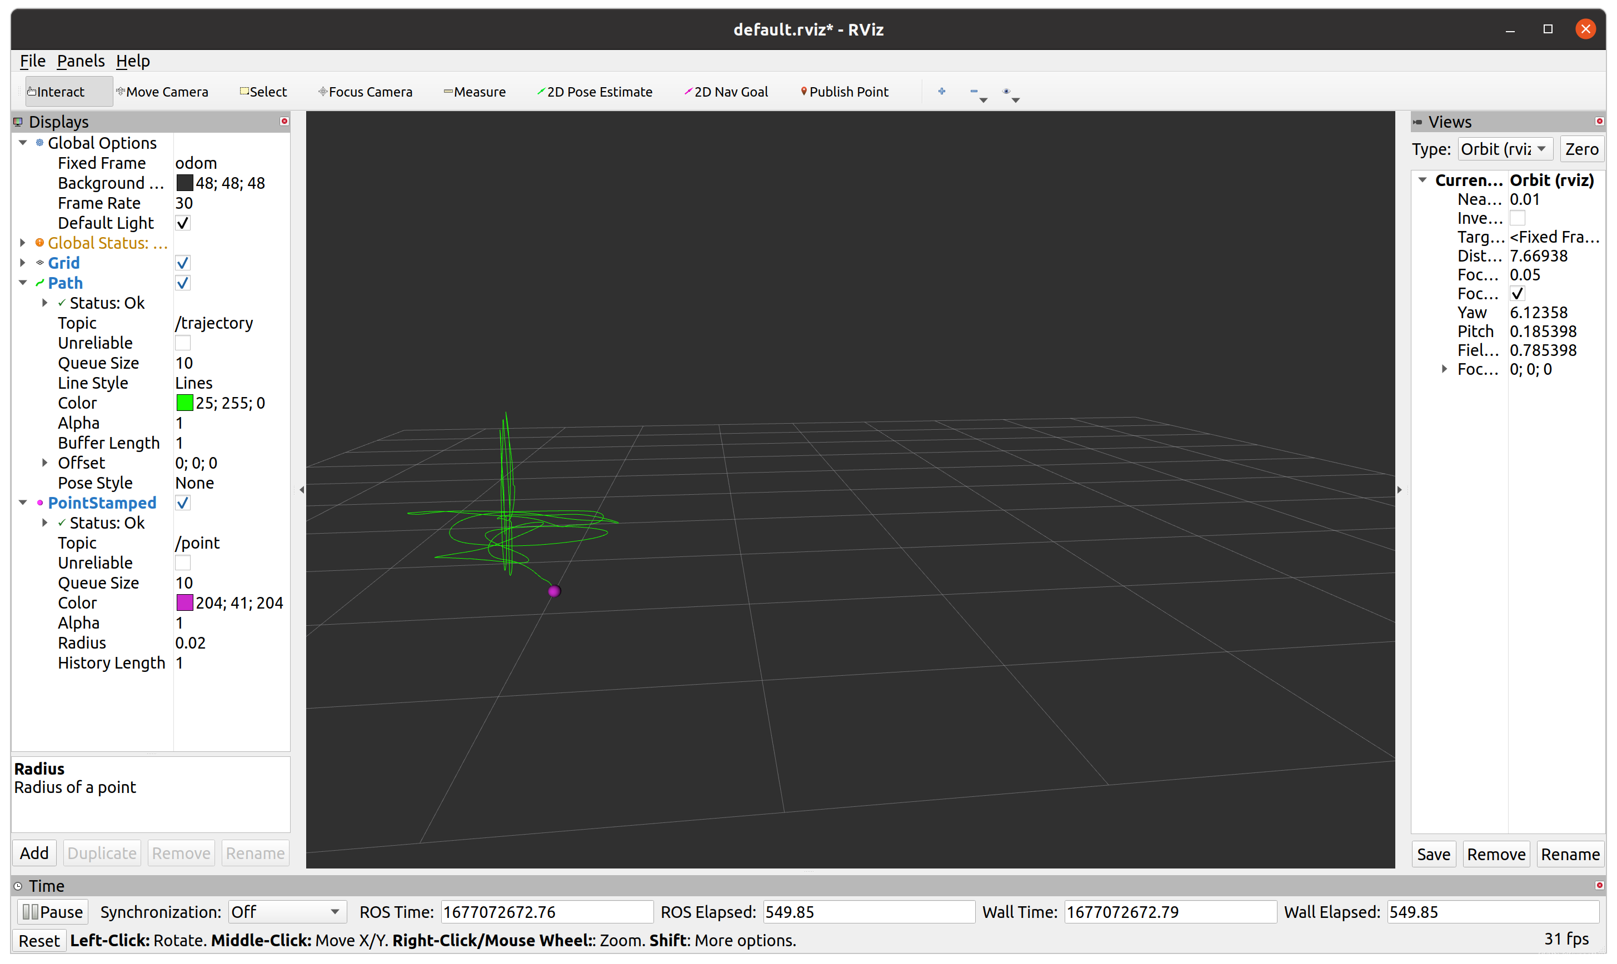The image size is (1617, 964).
Task: Expand the Global Status entry
Action: (23, 242)
